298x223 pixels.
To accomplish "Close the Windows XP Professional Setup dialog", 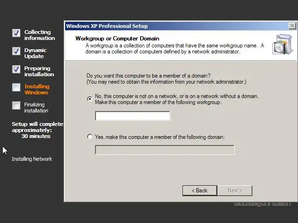I will (292, 26).
